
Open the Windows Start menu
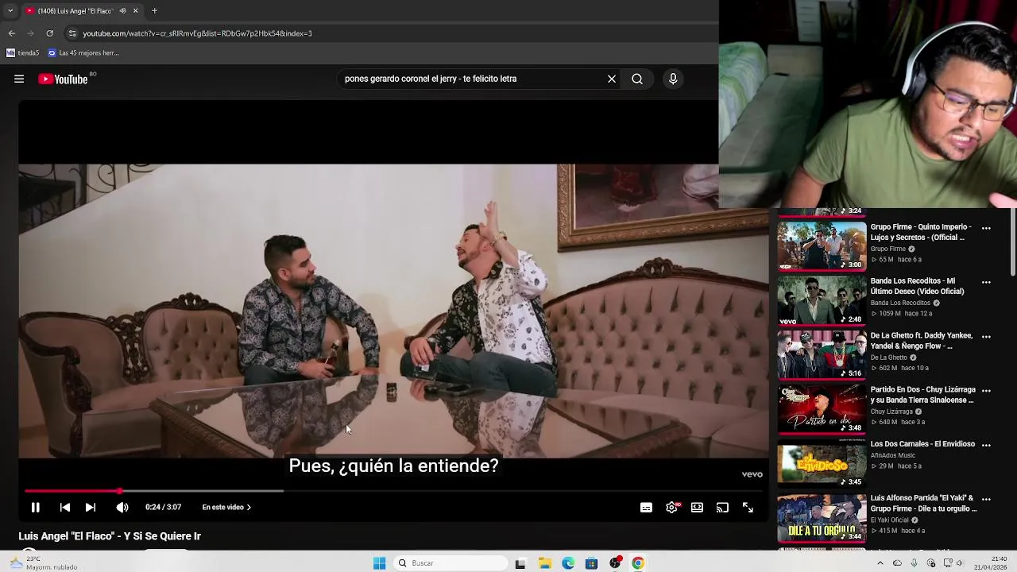coord(379,563)
